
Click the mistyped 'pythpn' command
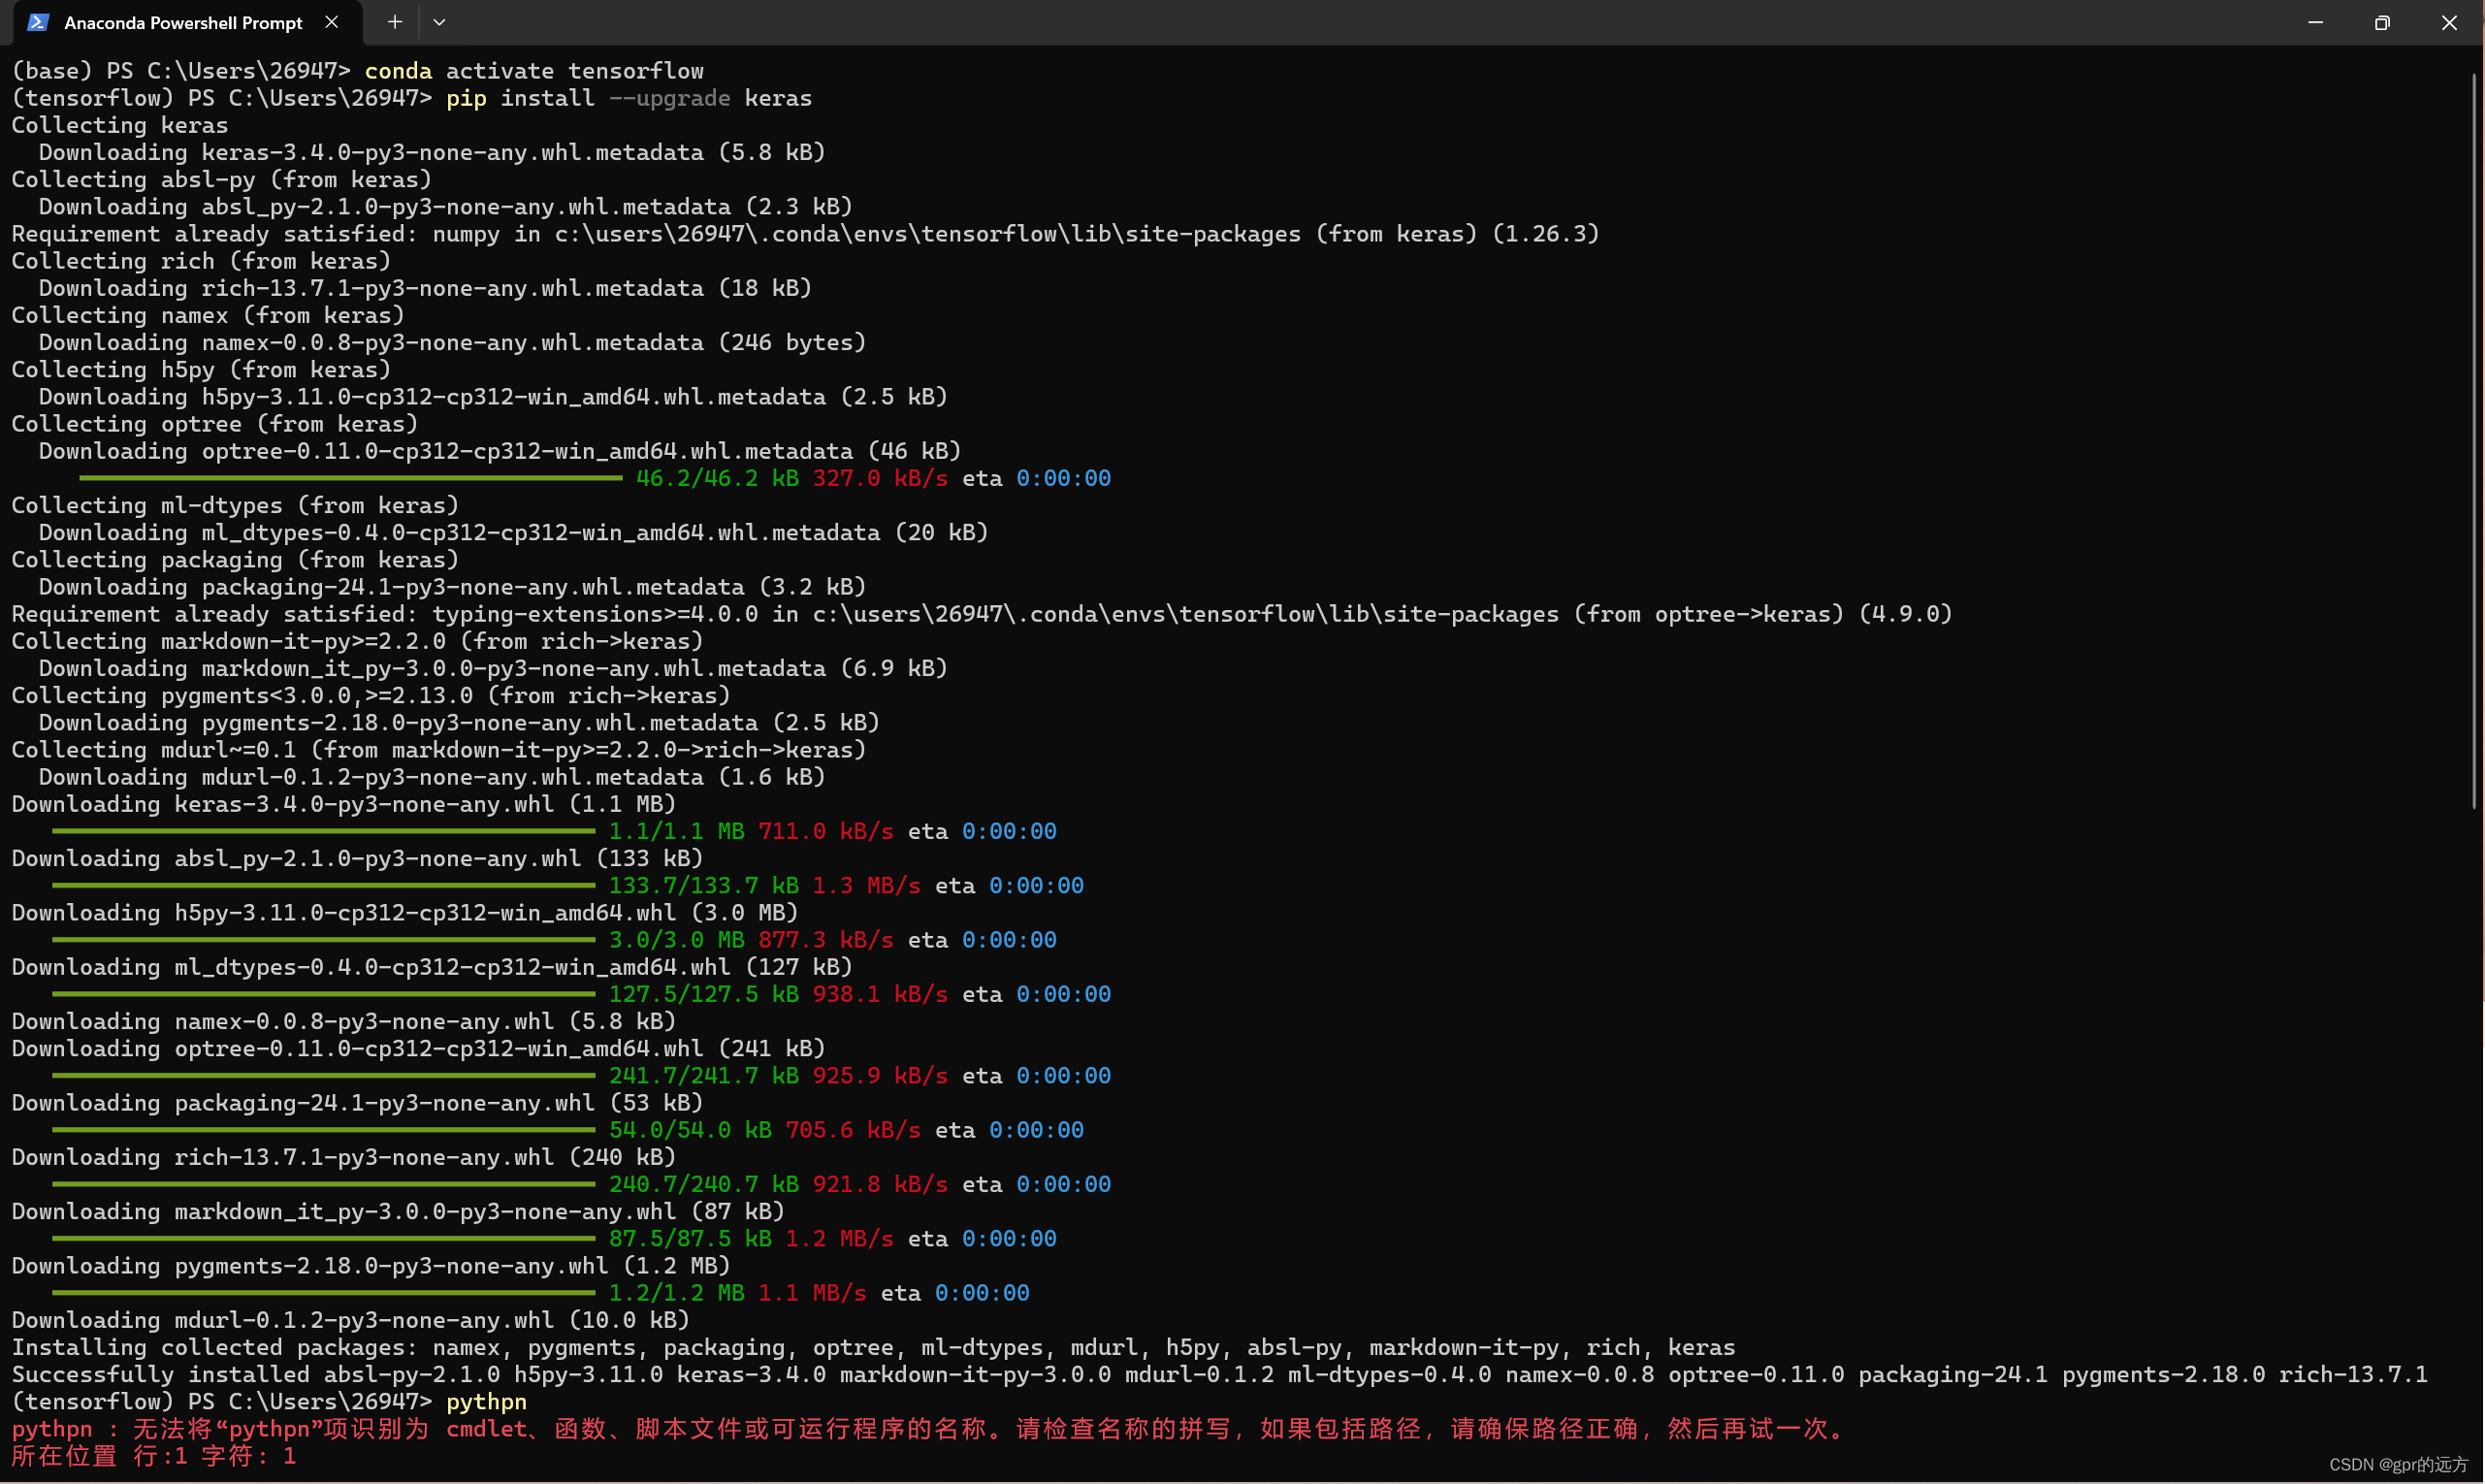point(486,1402)
